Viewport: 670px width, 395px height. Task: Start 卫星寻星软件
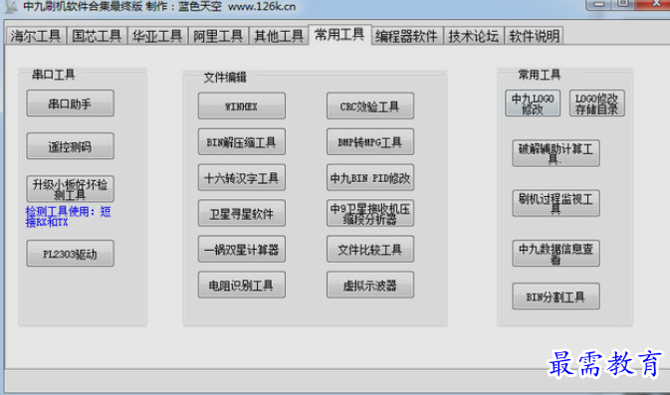[x=242, y=213]
